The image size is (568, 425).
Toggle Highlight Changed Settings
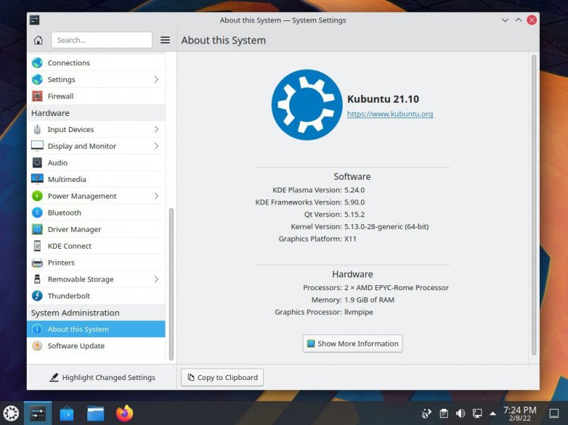click(102, 377)
